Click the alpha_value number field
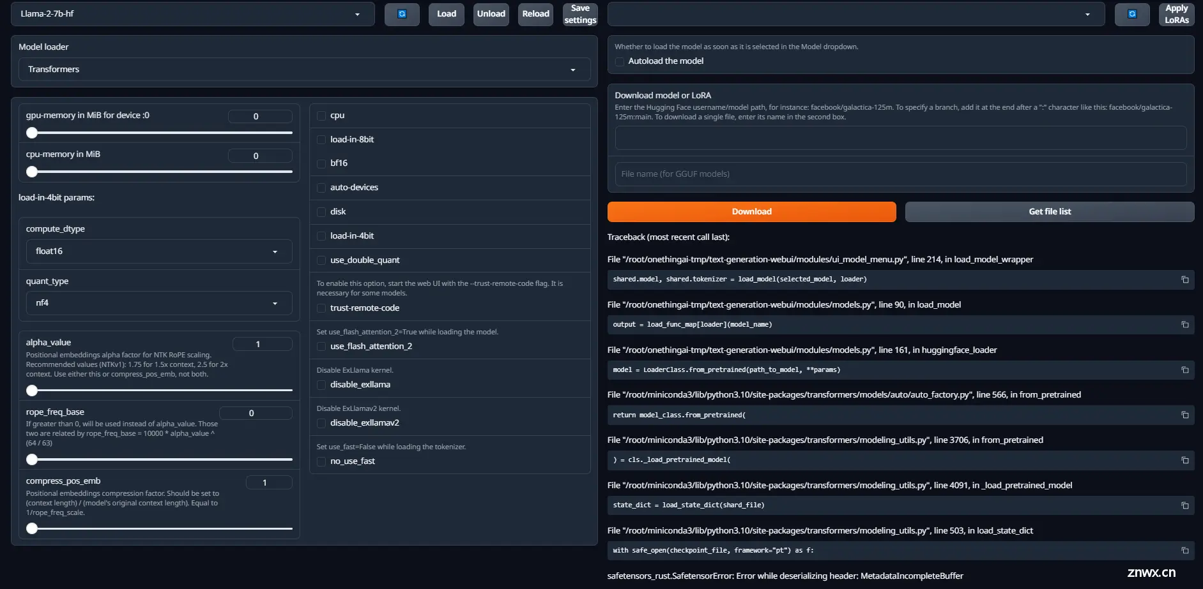This screenshot has width=1203, height=589. coord(262,344)
